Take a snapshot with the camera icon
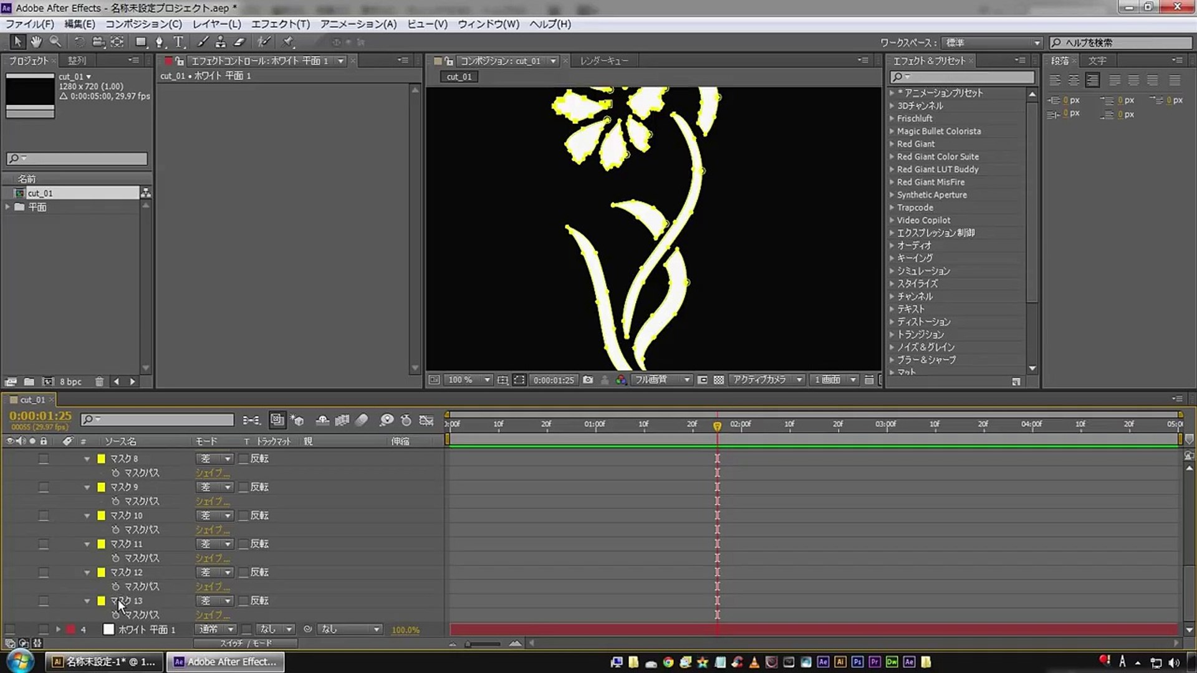The height and width of the screenshot is (673, 1197). [x=588, y=379]
